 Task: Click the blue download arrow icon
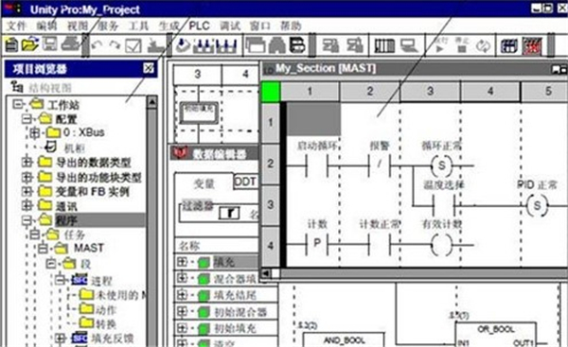tap(184, 45)
